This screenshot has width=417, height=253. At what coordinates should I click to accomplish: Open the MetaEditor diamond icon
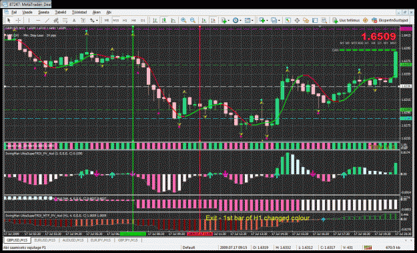[x=366, y=20]
